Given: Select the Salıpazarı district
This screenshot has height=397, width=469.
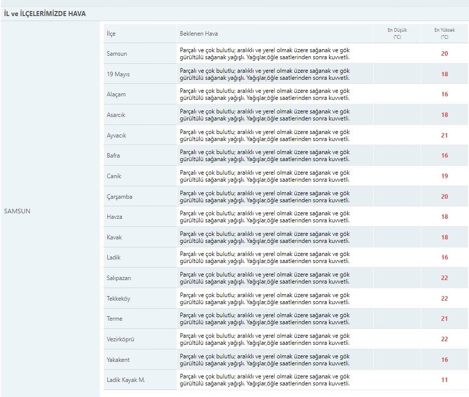Looking at the screenshot, I should (x=119, y=278).
